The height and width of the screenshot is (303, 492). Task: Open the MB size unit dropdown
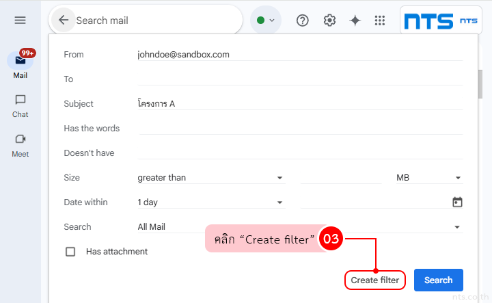tap(429, 178)
